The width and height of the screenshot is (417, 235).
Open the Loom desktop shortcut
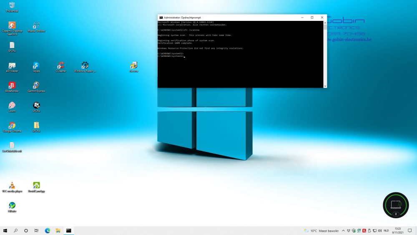coord(12,106)
